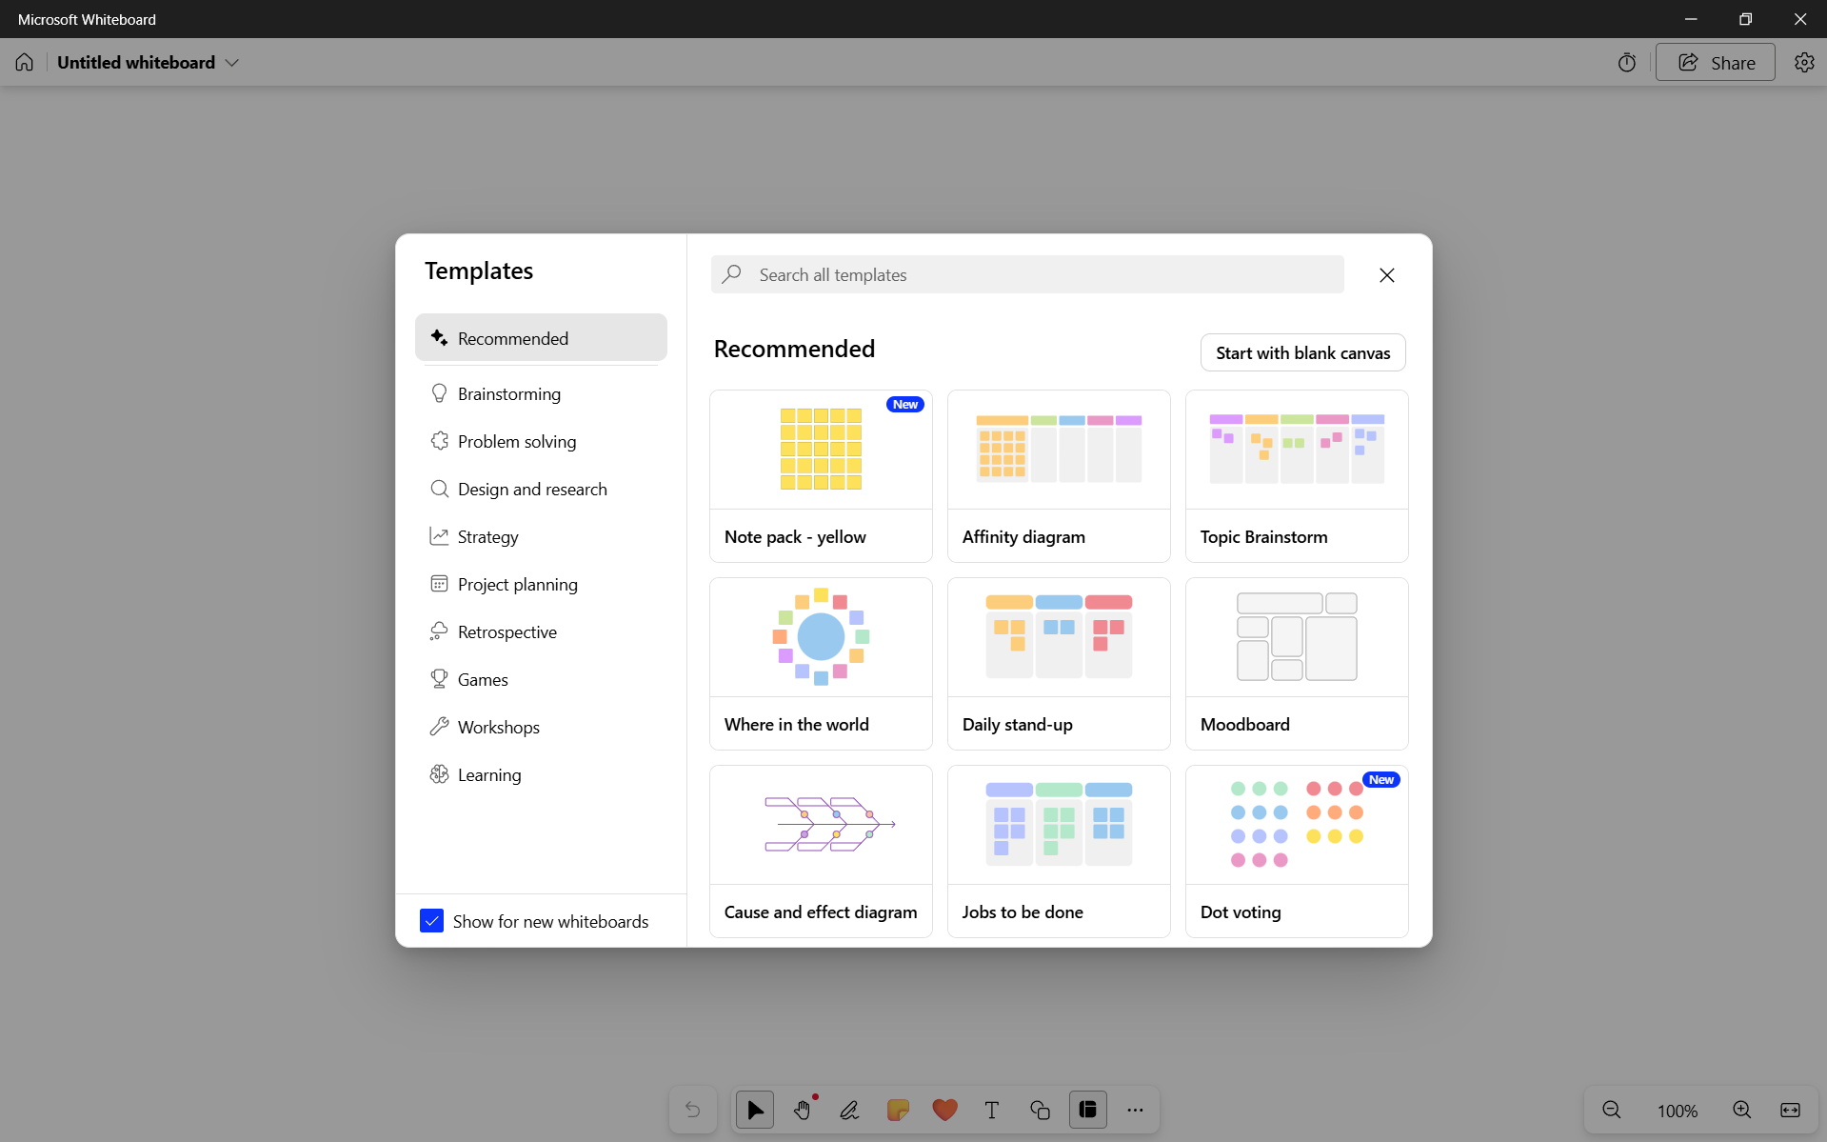Choose the Dot voting template
The width and height of the screenshot is (1827, 1142).
pos(1297,851)
